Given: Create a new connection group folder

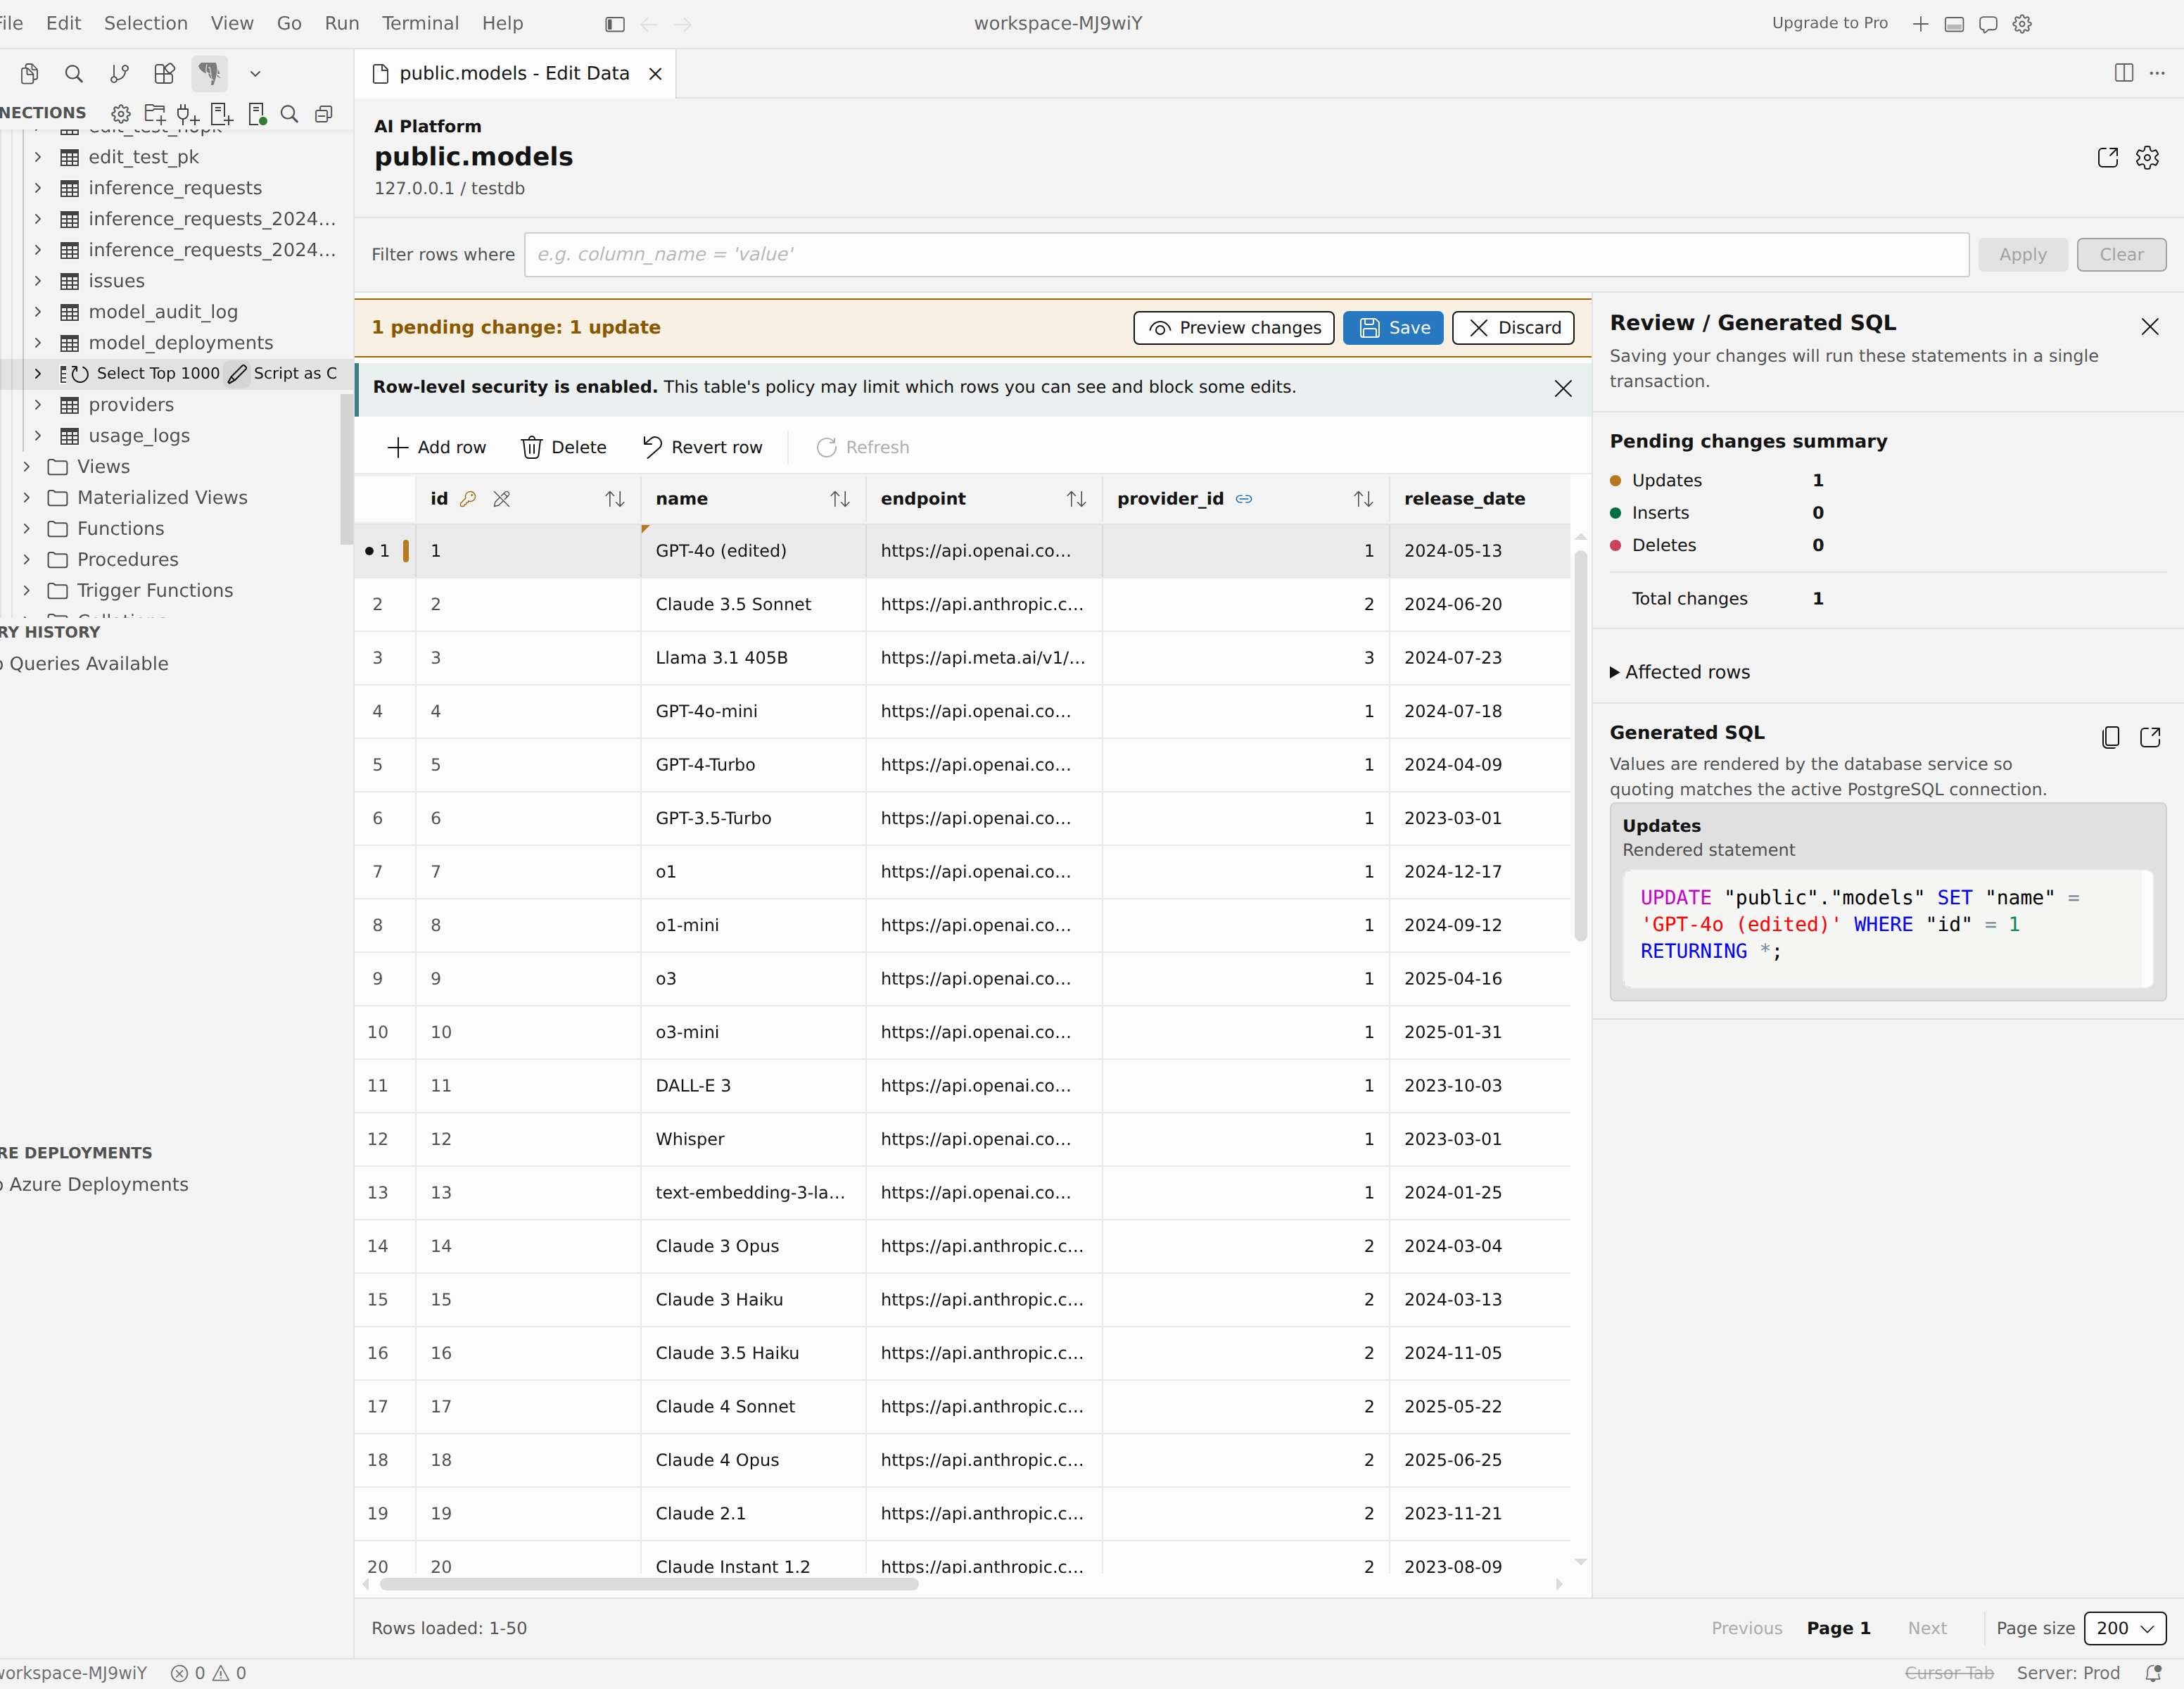Looking at the screenshot, I should (155, 114).
